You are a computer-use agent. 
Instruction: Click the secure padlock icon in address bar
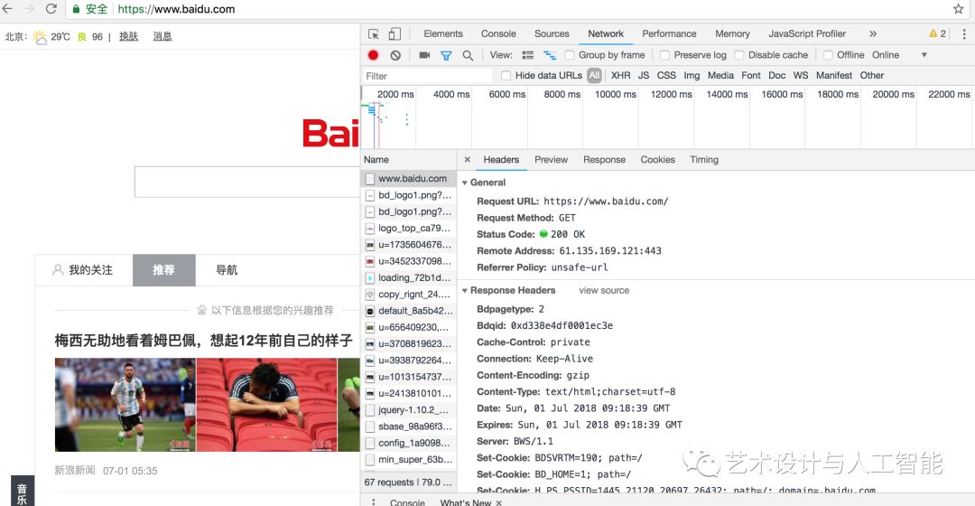point(76,9)
